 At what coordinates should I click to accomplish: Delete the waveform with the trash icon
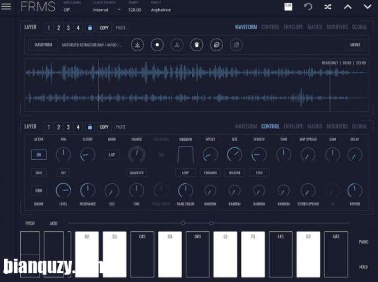197,45
